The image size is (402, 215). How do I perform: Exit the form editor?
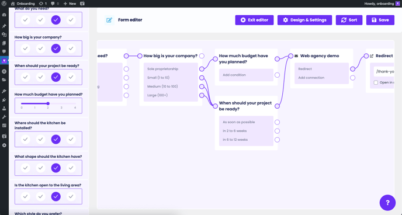pos(254,20)
